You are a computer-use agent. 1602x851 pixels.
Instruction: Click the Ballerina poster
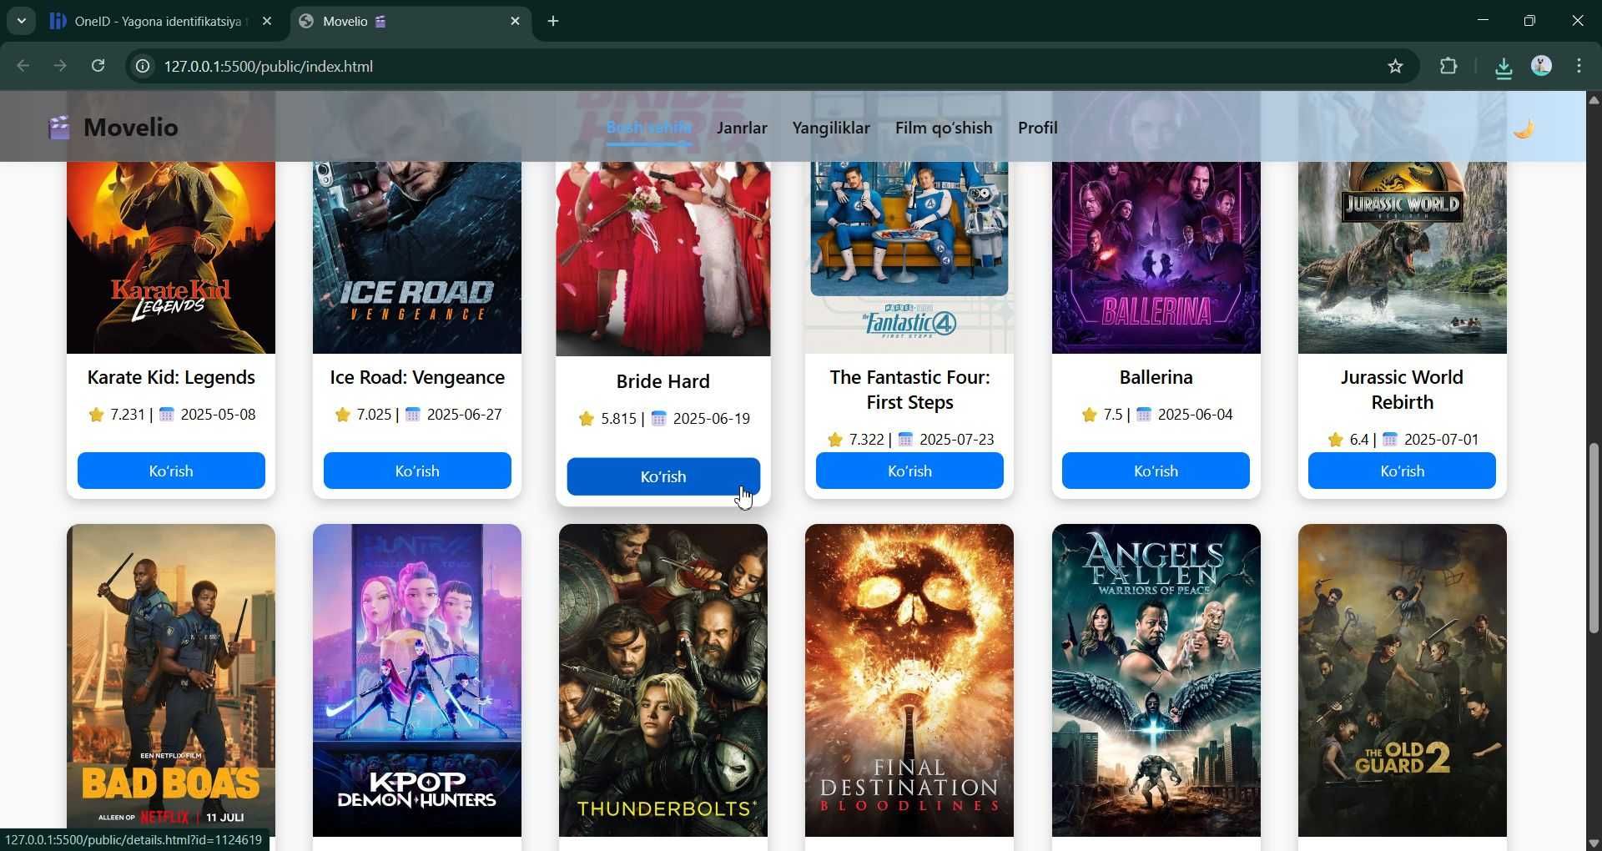pos(1156,258)
